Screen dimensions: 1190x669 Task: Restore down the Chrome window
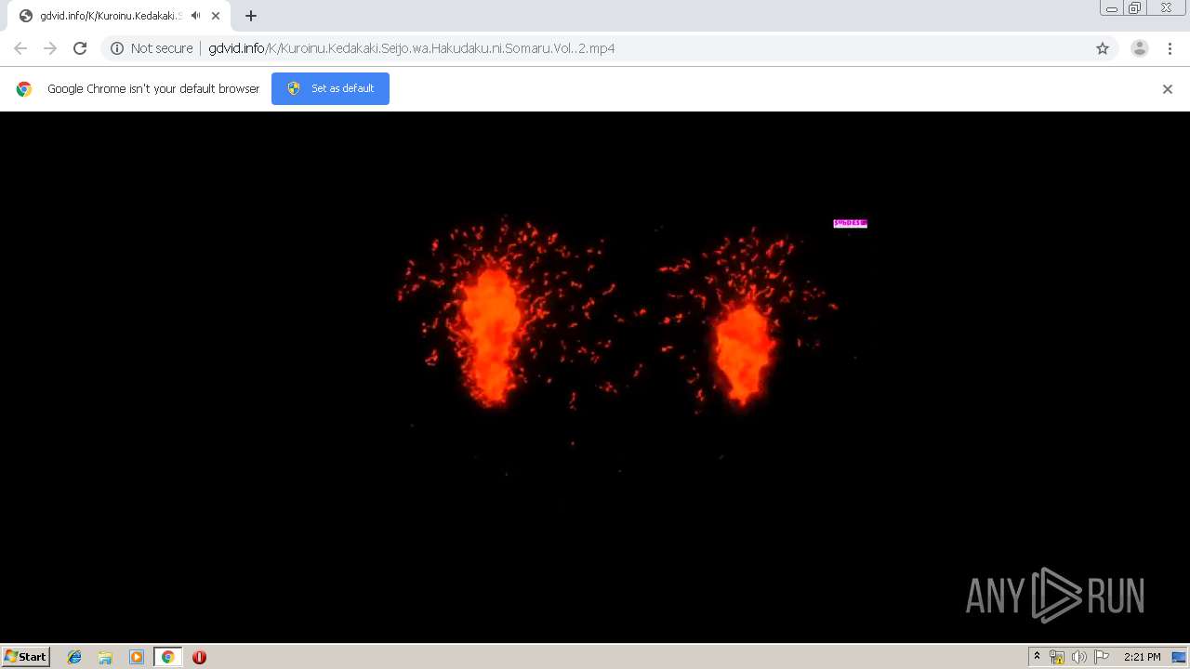[x=1135, y=8]
